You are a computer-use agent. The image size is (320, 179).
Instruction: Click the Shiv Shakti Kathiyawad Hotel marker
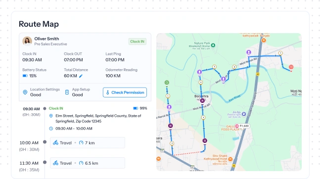coord(230,159)
